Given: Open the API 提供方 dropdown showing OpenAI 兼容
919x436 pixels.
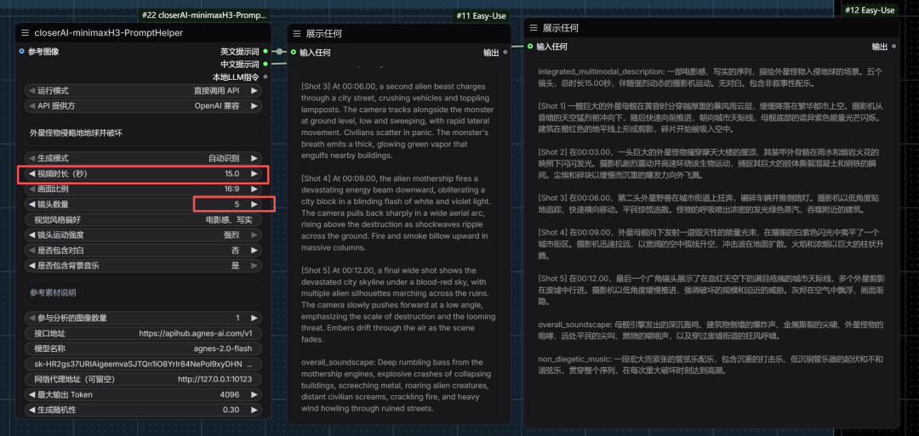Looking at the screenshot, I should (x=144, y=106).
